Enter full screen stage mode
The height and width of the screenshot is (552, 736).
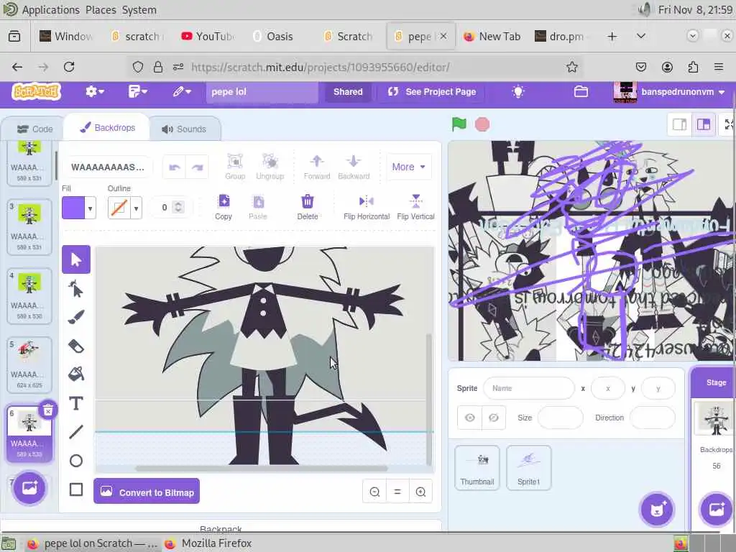pos(729,124)
